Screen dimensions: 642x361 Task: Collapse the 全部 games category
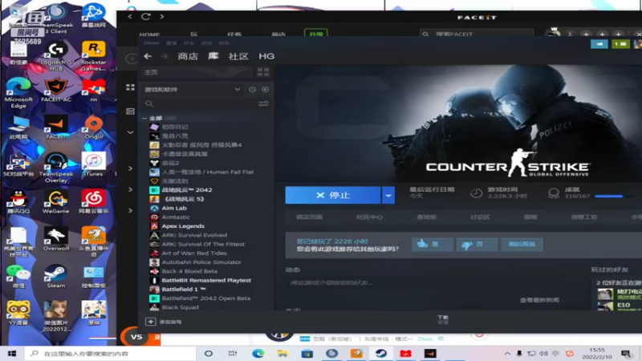[x=144, y=118]
